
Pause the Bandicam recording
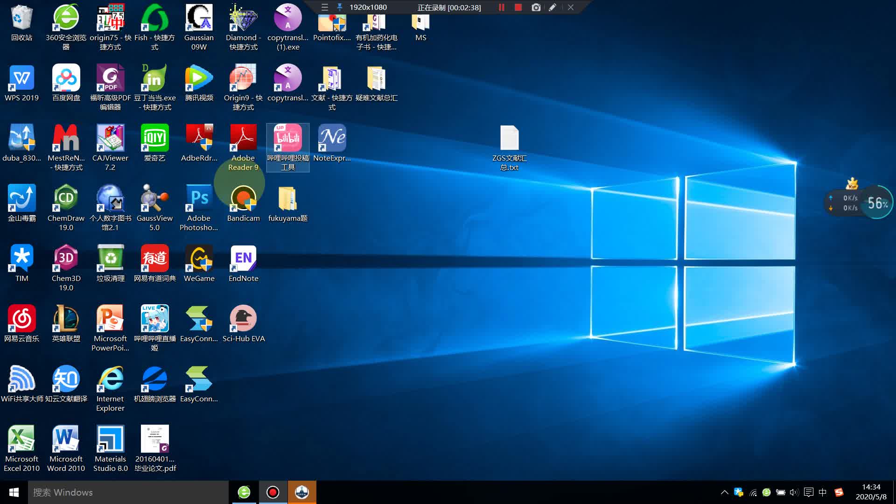pos(502,7)
